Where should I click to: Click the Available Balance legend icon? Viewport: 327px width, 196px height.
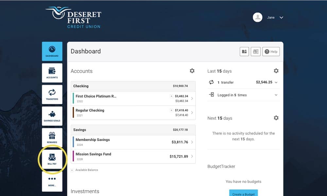click(72, 170)
